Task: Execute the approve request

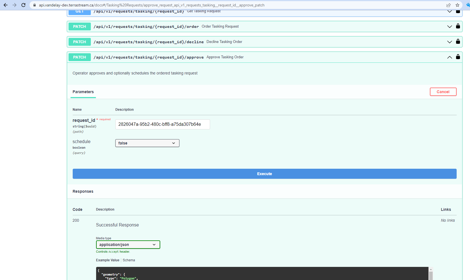Action: point(265,174)
